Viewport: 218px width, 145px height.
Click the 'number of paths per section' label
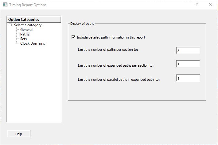tap(108, 50)
